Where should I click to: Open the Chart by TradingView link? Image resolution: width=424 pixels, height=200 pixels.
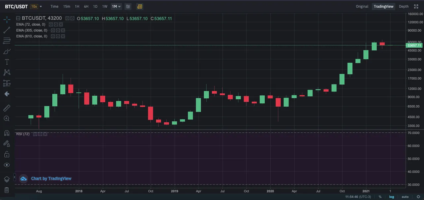51,179
